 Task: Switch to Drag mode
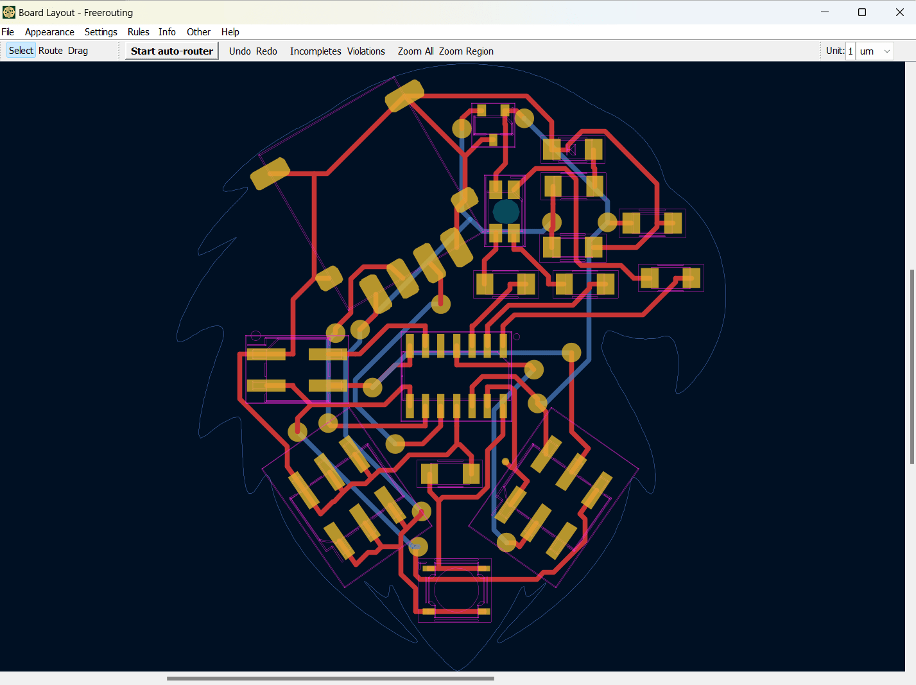pos(78,51)
